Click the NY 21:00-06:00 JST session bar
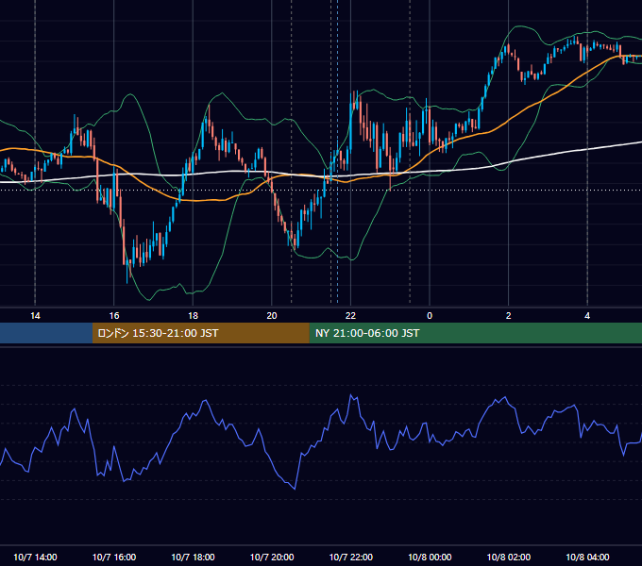Image resolution: width=642 pixels, height=566 pixels. coord(475,333)
